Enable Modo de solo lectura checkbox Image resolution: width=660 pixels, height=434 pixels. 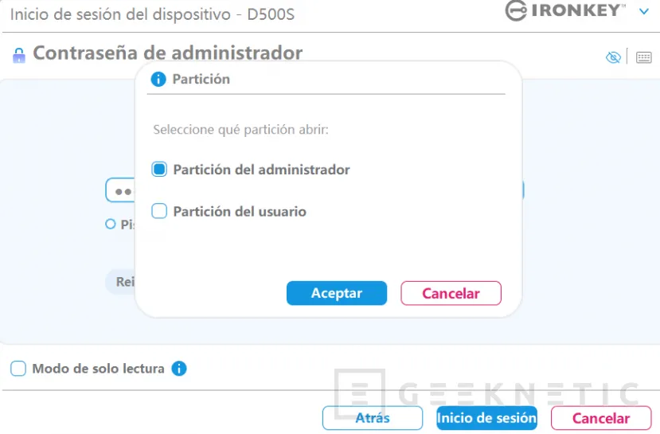click(x=18, y=369)
